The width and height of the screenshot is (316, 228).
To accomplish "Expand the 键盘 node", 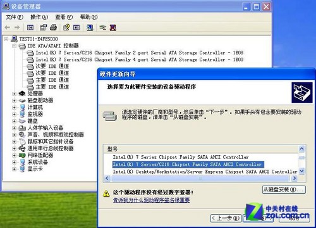I will [x=15, y=121].
